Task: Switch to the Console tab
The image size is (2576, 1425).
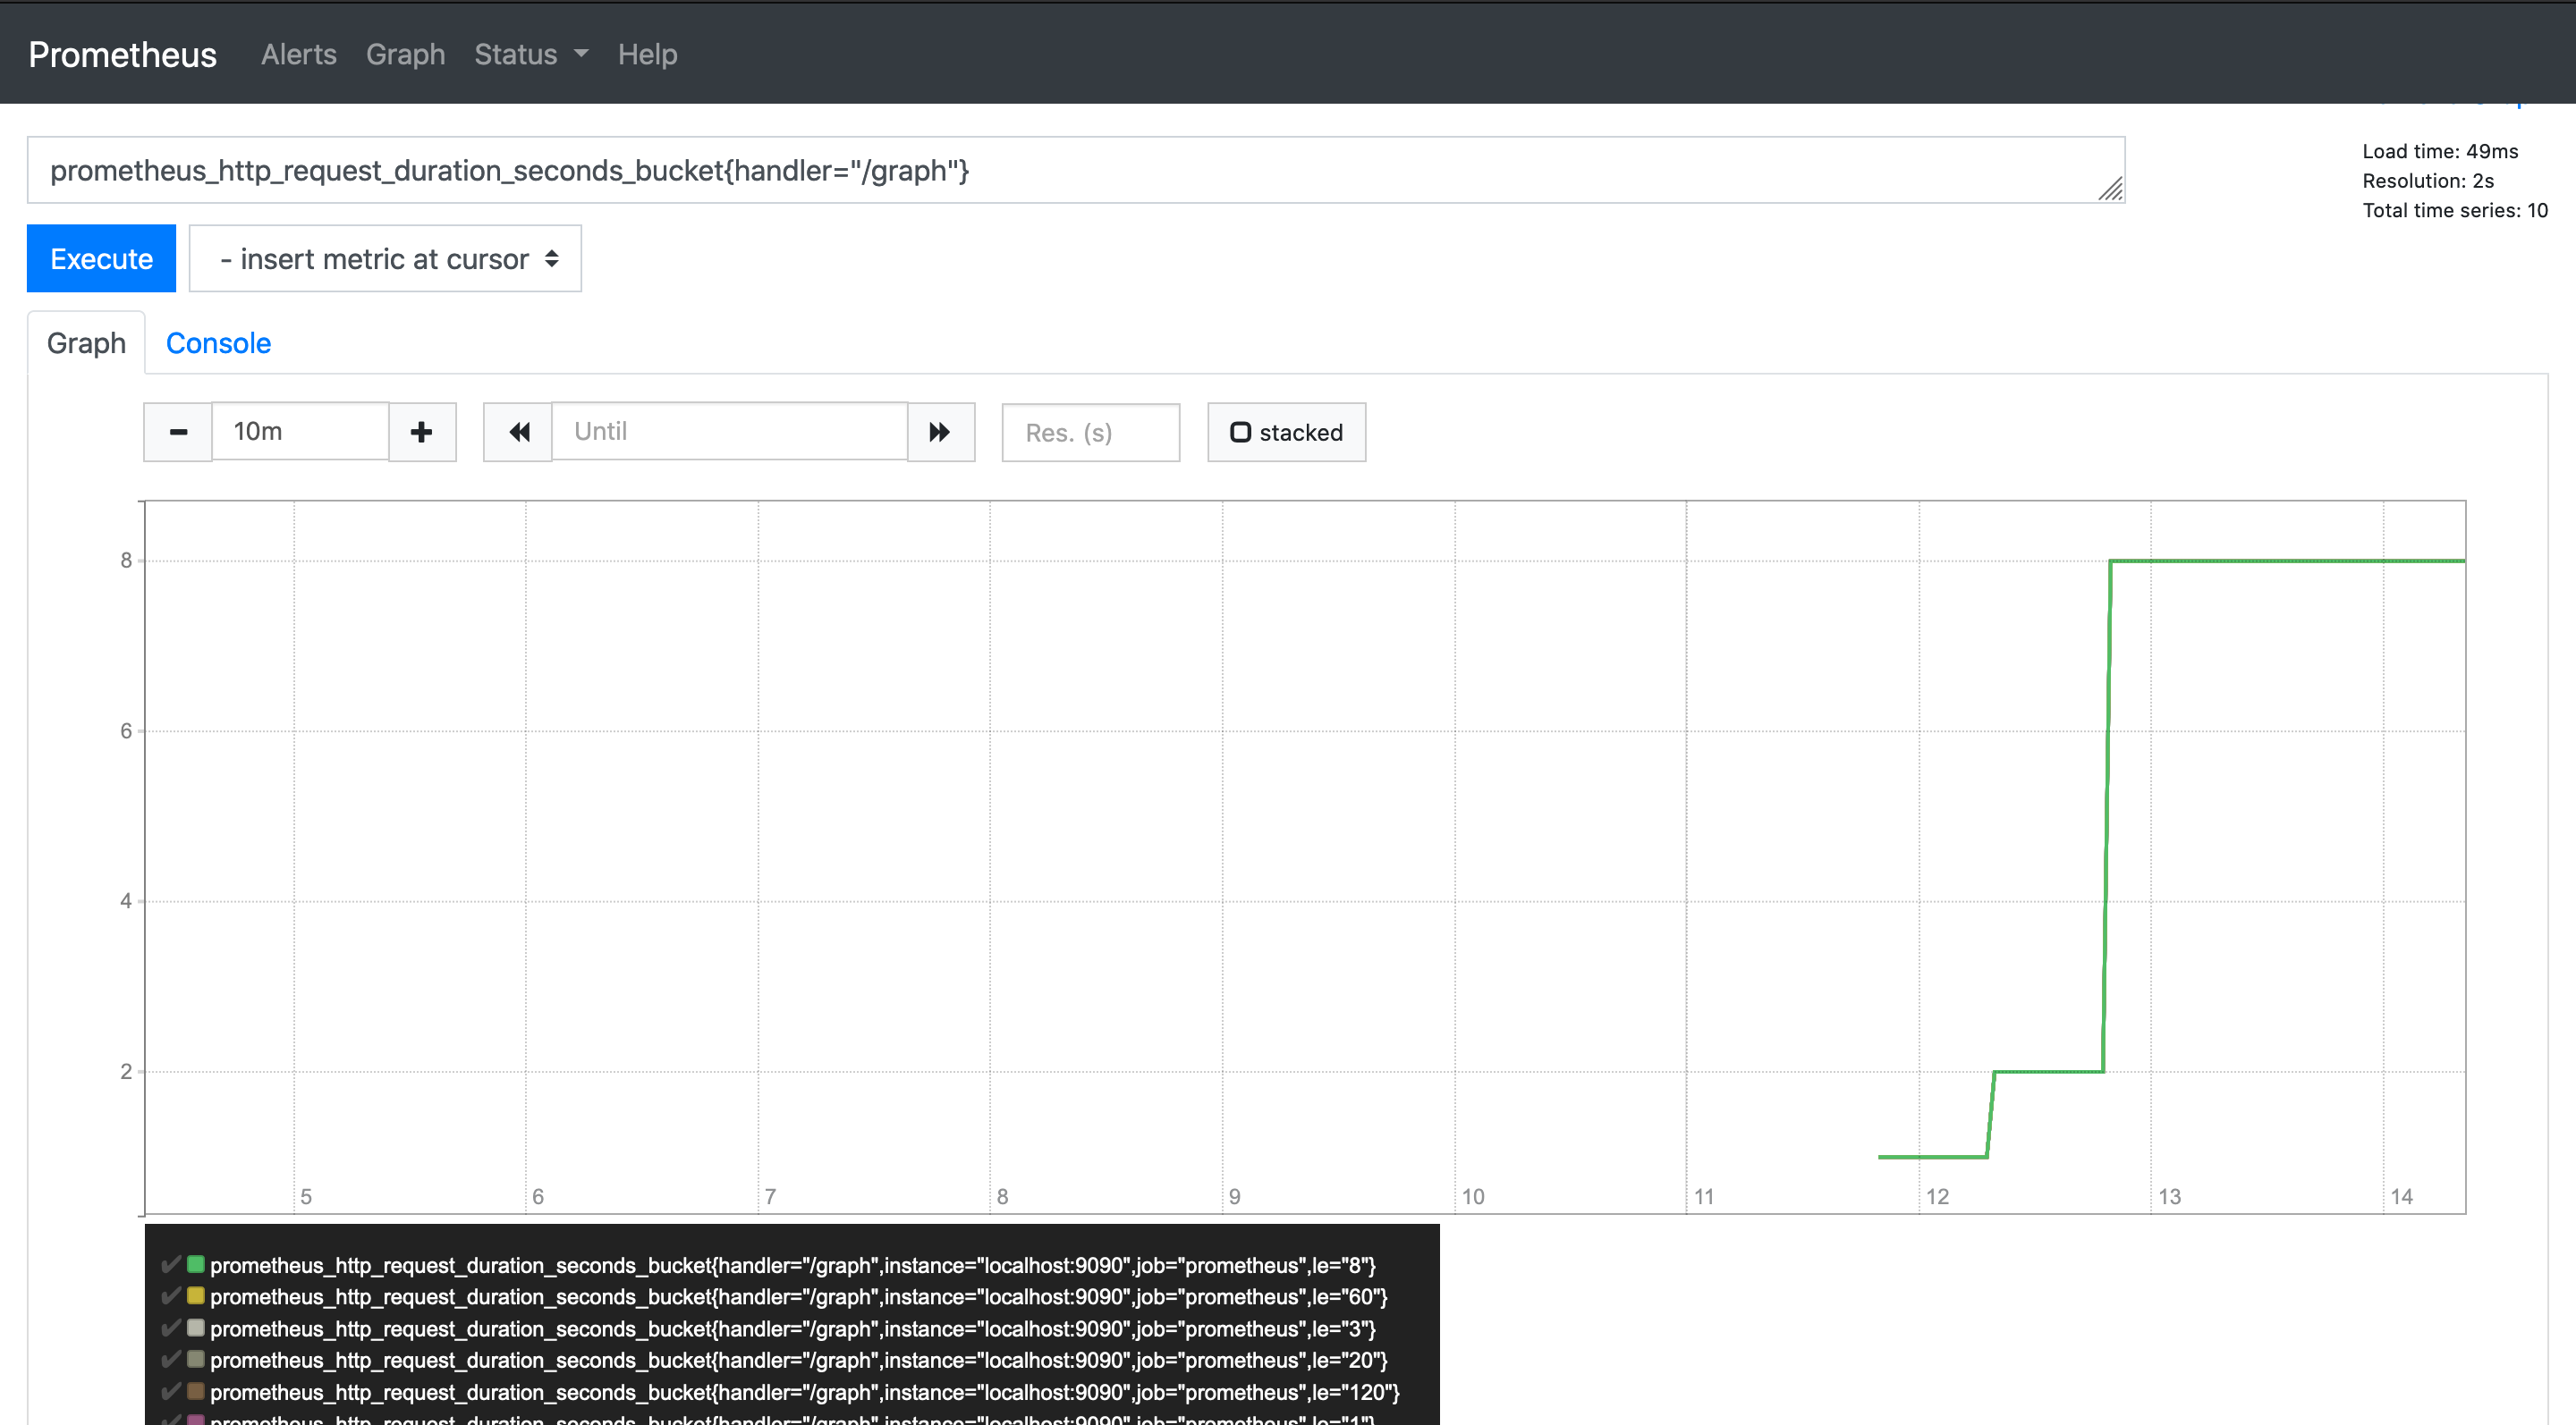Action: point(218,342)
